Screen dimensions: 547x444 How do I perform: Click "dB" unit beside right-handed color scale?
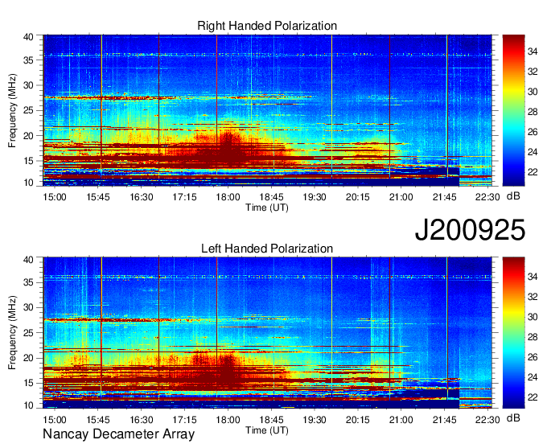(513, 196)
